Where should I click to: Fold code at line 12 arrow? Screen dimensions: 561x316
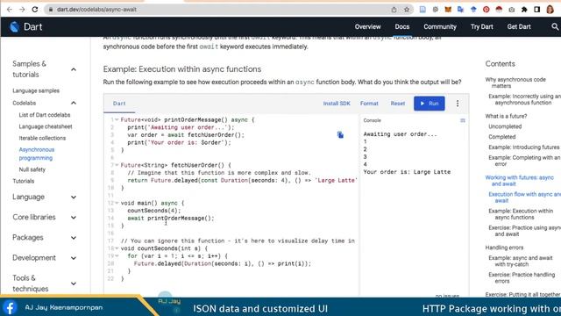pos(117,203)
